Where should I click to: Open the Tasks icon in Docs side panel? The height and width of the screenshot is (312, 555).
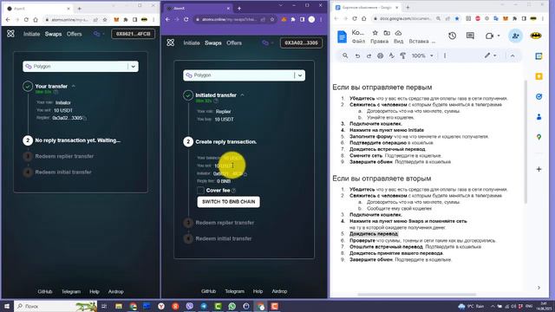539,96
